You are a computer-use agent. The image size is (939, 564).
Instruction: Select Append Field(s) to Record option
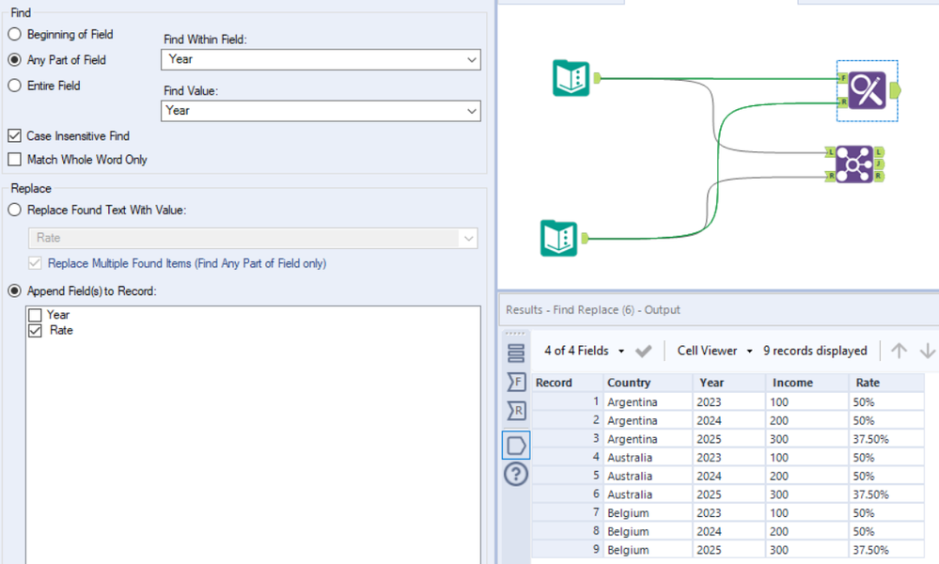(x=14, y=291)
